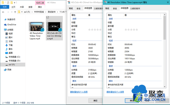Expand chevron after 中关村在线 in path

click(46, 12)
